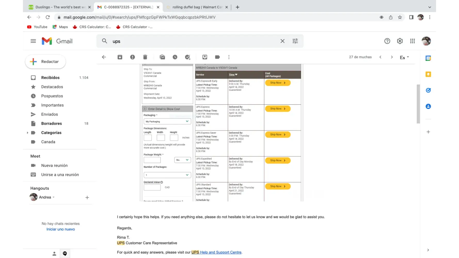The image size is (459, 258).
Task: Snooze this email with the clock icon
Action: 175,57
